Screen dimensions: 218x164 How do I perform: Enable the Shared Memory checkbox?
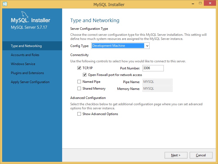click(79, 88)
